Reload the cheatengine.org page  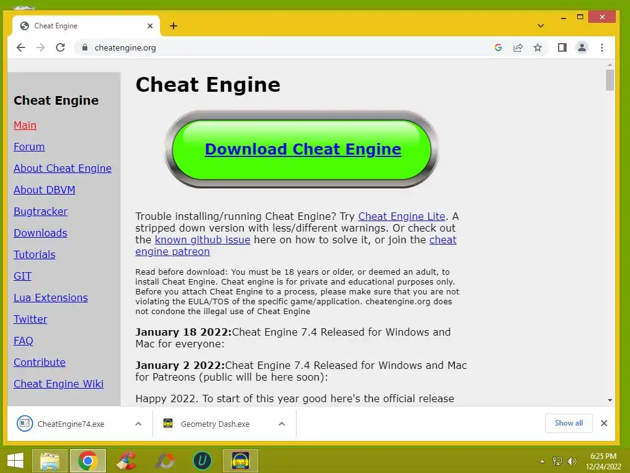click(x=60, y=47)
